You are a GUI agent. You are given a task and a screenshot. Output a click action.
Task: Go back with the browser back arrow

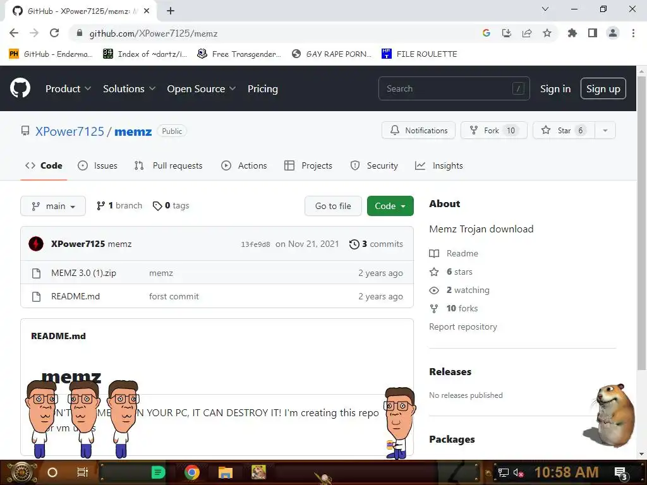tap(14, 33)
